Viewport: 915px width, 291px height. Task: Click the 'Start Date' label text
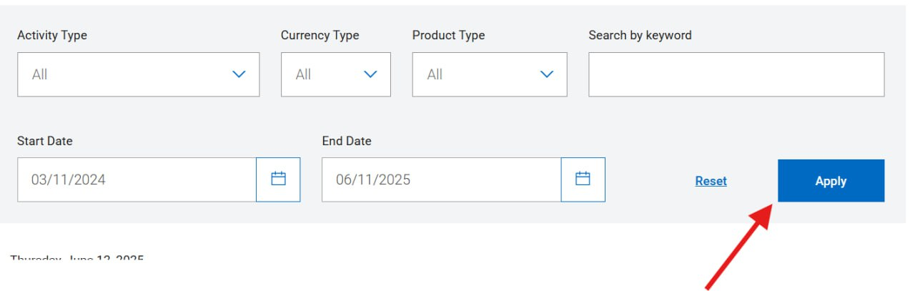[45, 141]
